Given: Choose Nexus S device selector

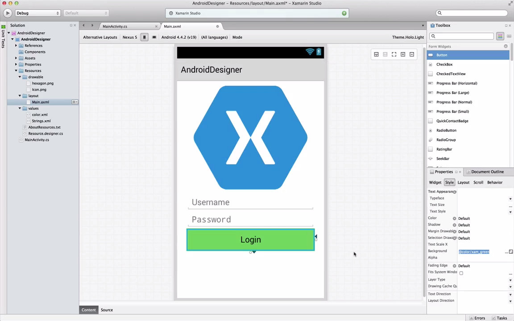Looking at the screenshot, I should [130, 37].
